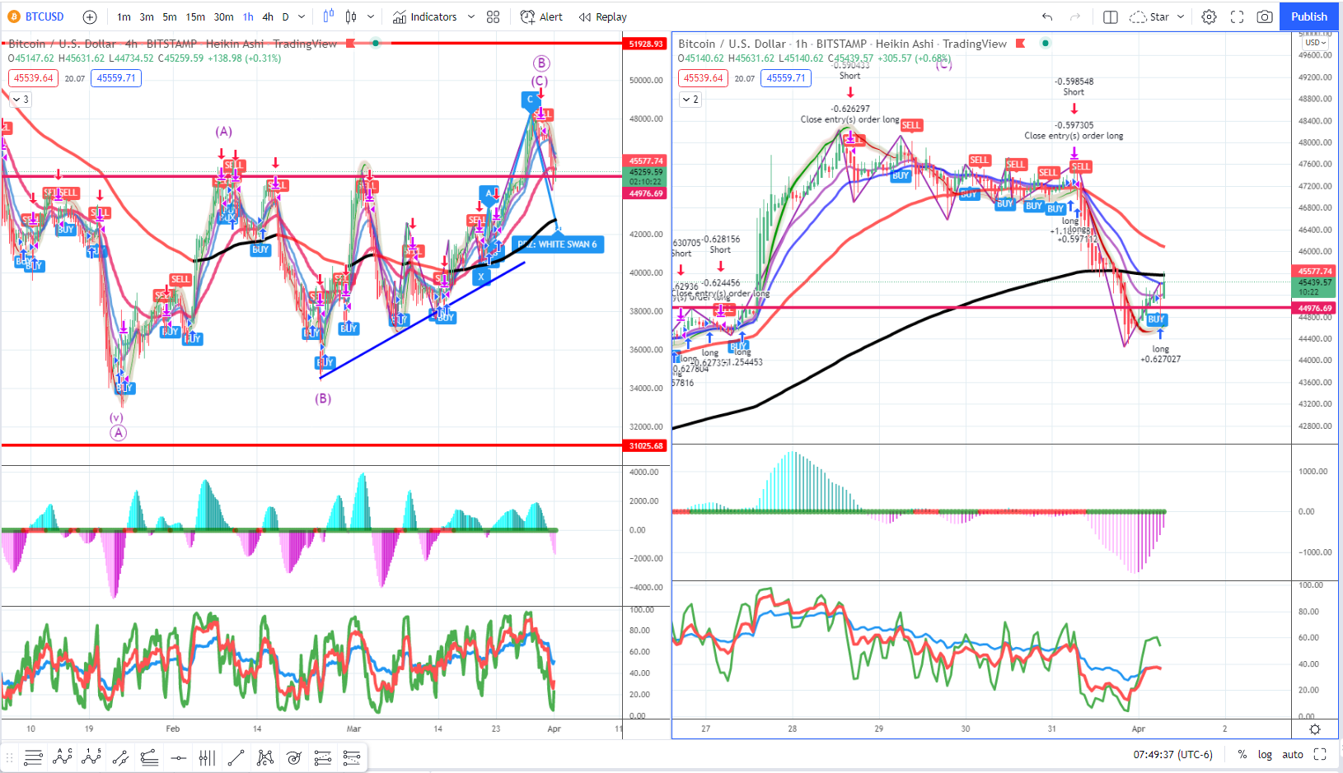Viewport: 1343px width, 773px height.
Task: Collapse the left chart's indicator legend (3)
Action: click(21, 100)
